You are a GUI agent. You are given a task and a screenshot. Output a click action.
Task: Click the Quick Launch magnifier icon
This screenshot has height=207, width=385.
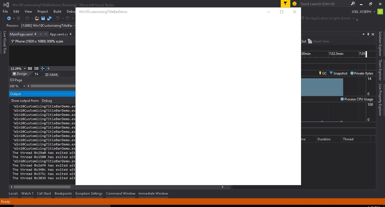[x=353, y=4]
